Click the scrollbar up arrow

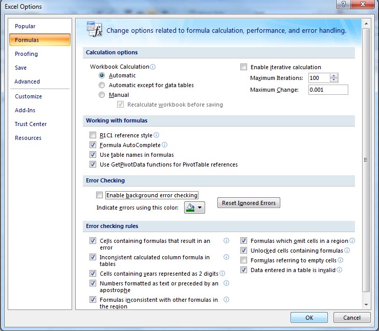coord(366,24)
